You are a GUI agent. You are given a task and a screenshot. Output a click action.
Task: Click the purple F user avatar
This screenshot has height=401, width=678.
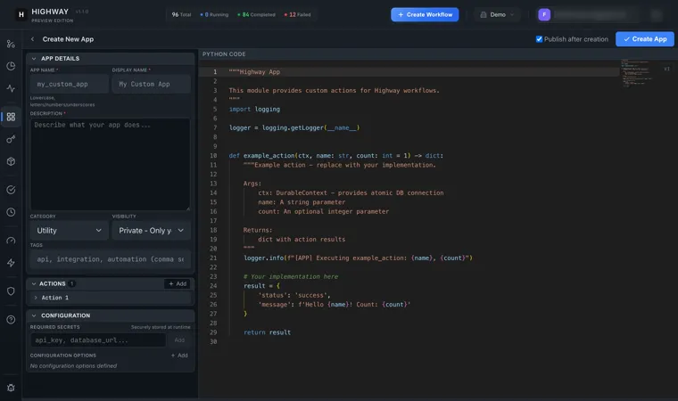click(x=544, y=14)
